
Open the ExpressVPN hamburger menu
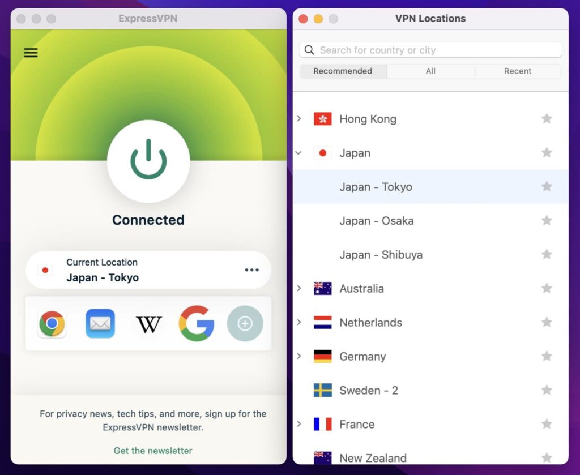point(31,53)
